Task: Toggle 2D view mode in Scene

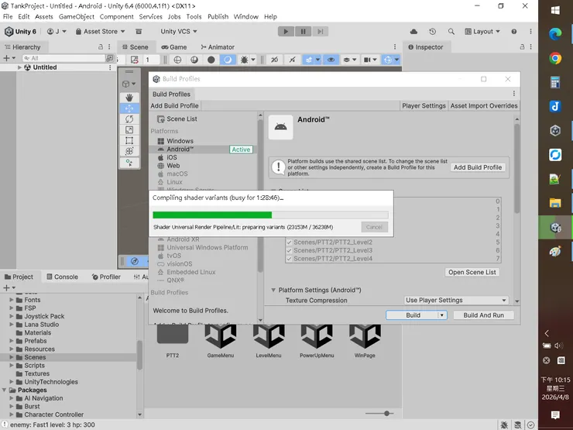Action: (x=274, y=60)
